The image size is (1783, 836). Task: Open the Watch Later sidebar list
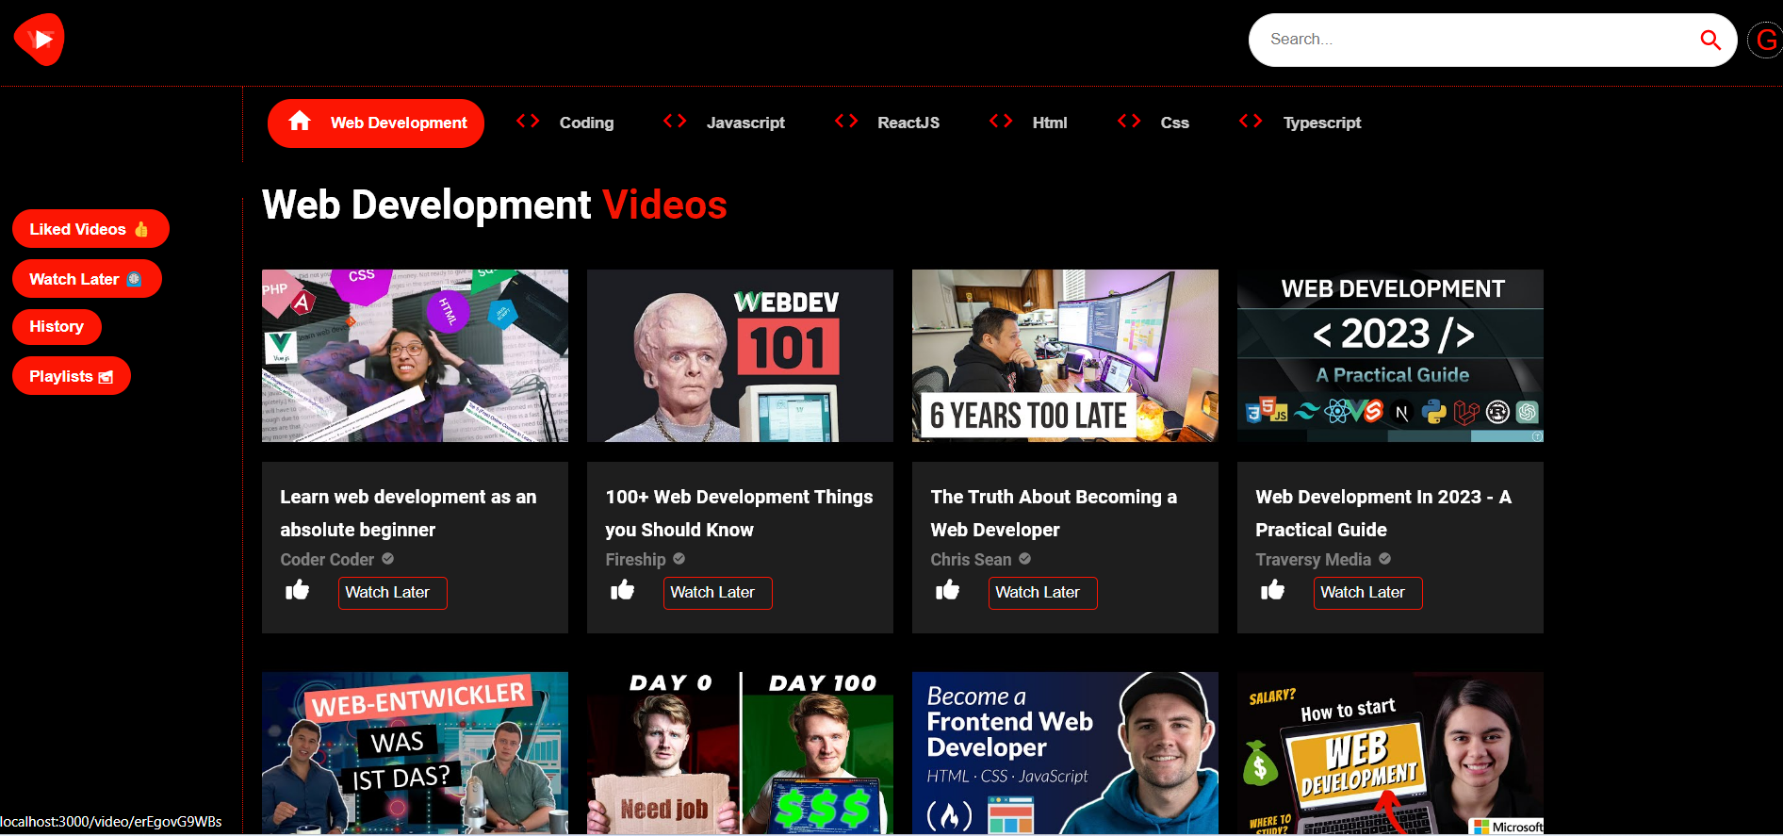87,279
